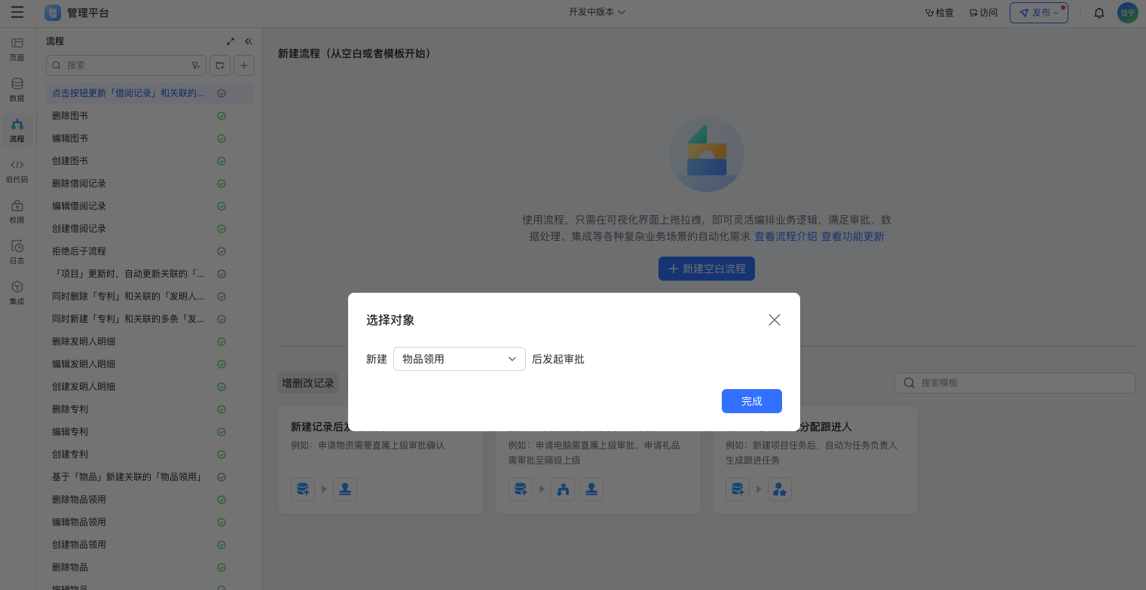Select the 点击按钮更新「借阅记录」 flow
The width and height of the screenshot is (1146, 590).
(149, 93)
